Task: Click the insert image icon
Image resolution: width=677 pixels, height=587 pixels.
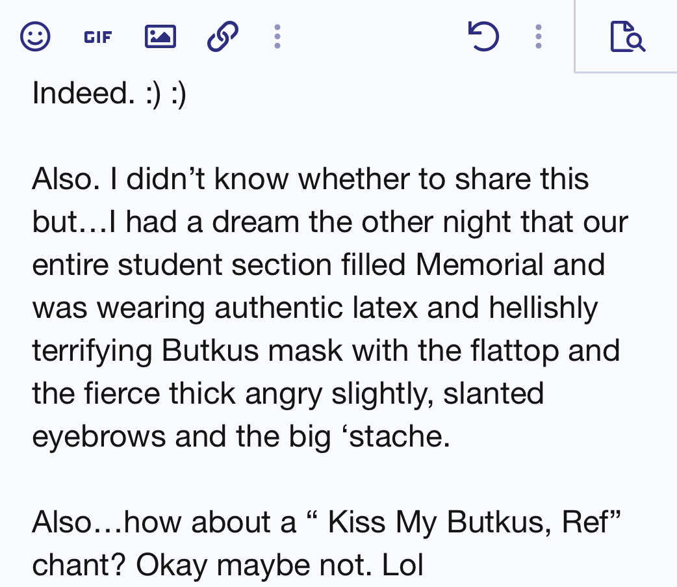Action: coord(160,37)
